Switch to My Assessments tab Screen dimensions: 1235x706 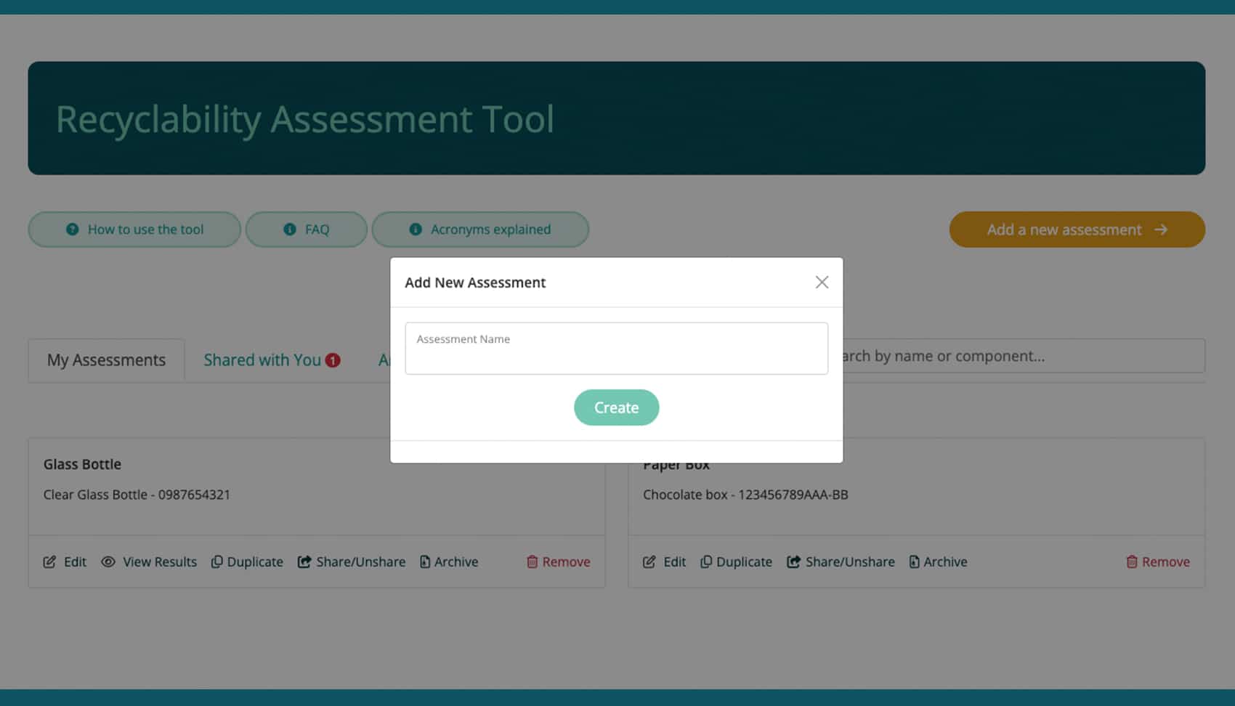[106, 360]
